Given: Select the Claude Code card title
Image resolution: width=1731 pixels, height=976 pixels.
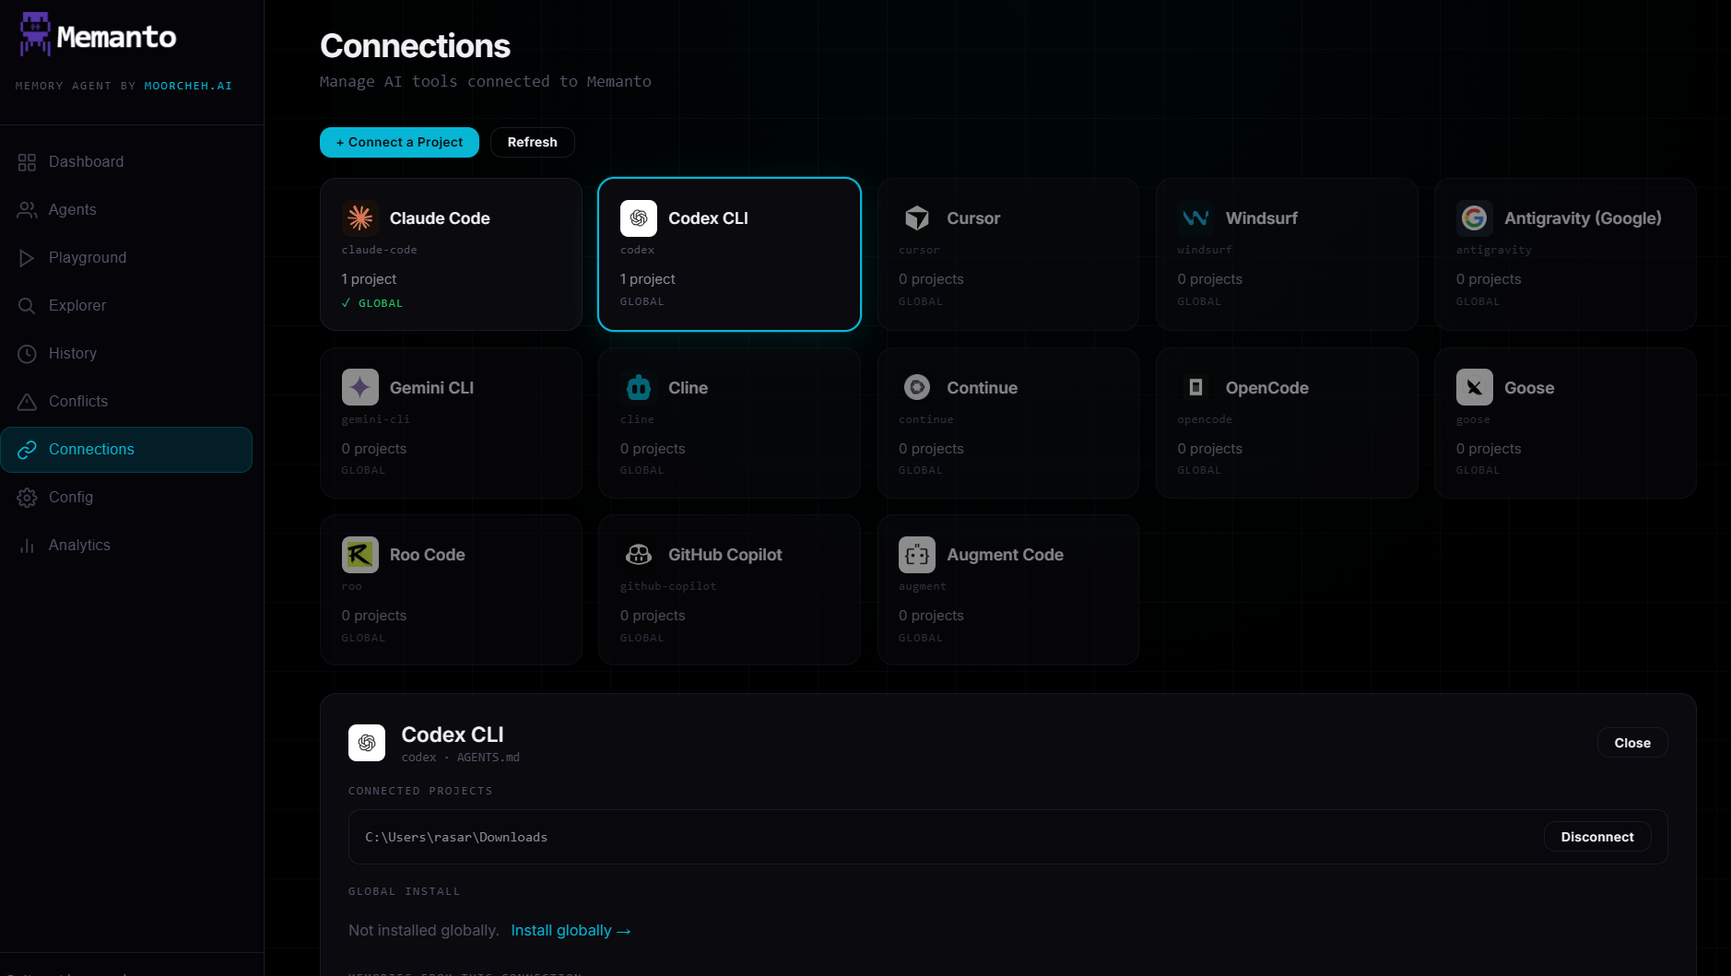Looking at the screenshot, I should (440, 218).
